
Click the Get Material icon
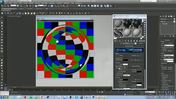[x=115, y=41]
